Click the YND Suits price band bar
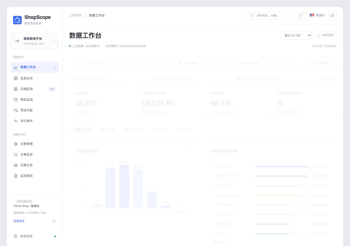Viewport: 350px width, 246px height. 282,166
